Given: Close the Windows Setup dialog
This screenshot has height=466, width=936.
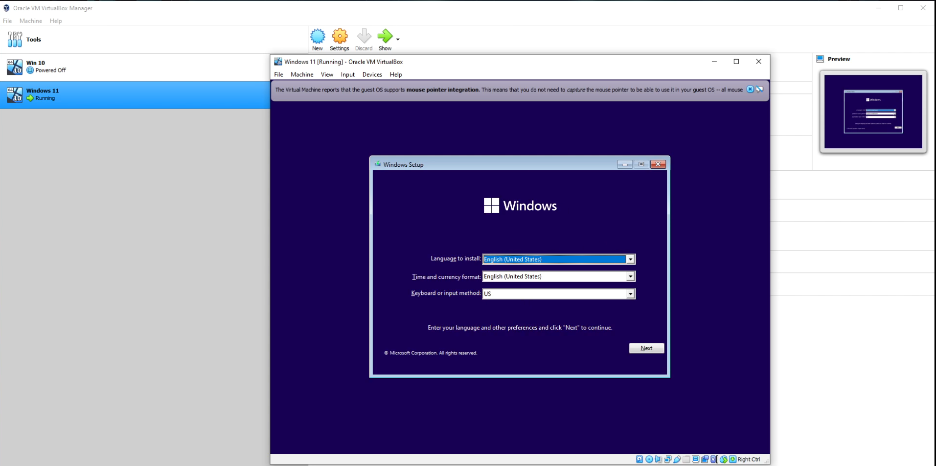Looking at the screenshot, I should pos(658,164).
